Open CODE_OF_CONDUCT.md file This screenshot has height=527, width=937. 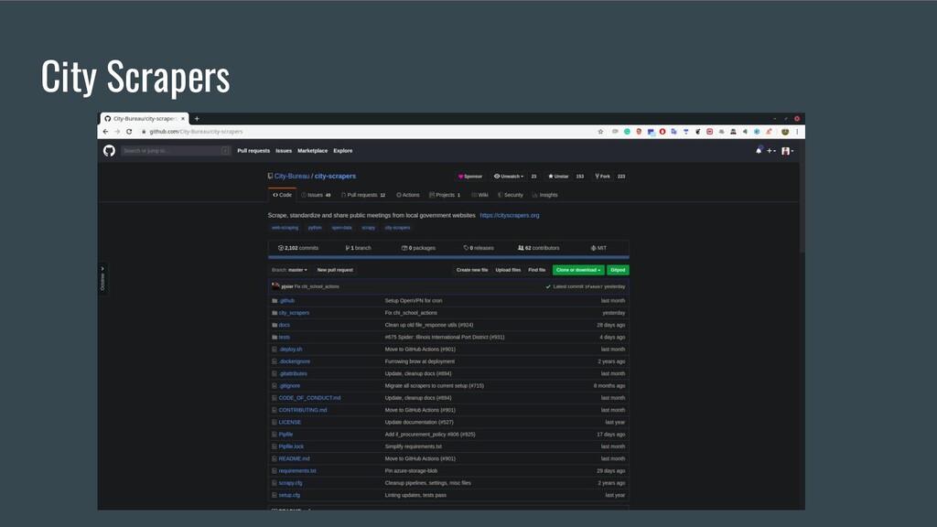(x=309, y=398)
